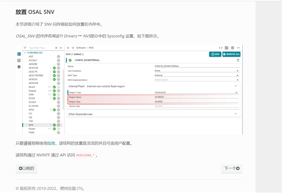The width and height of the screenshot is (282, 193).
Task: Add an AESCBC instance with plus icon
Action: [x=59, y=64]
